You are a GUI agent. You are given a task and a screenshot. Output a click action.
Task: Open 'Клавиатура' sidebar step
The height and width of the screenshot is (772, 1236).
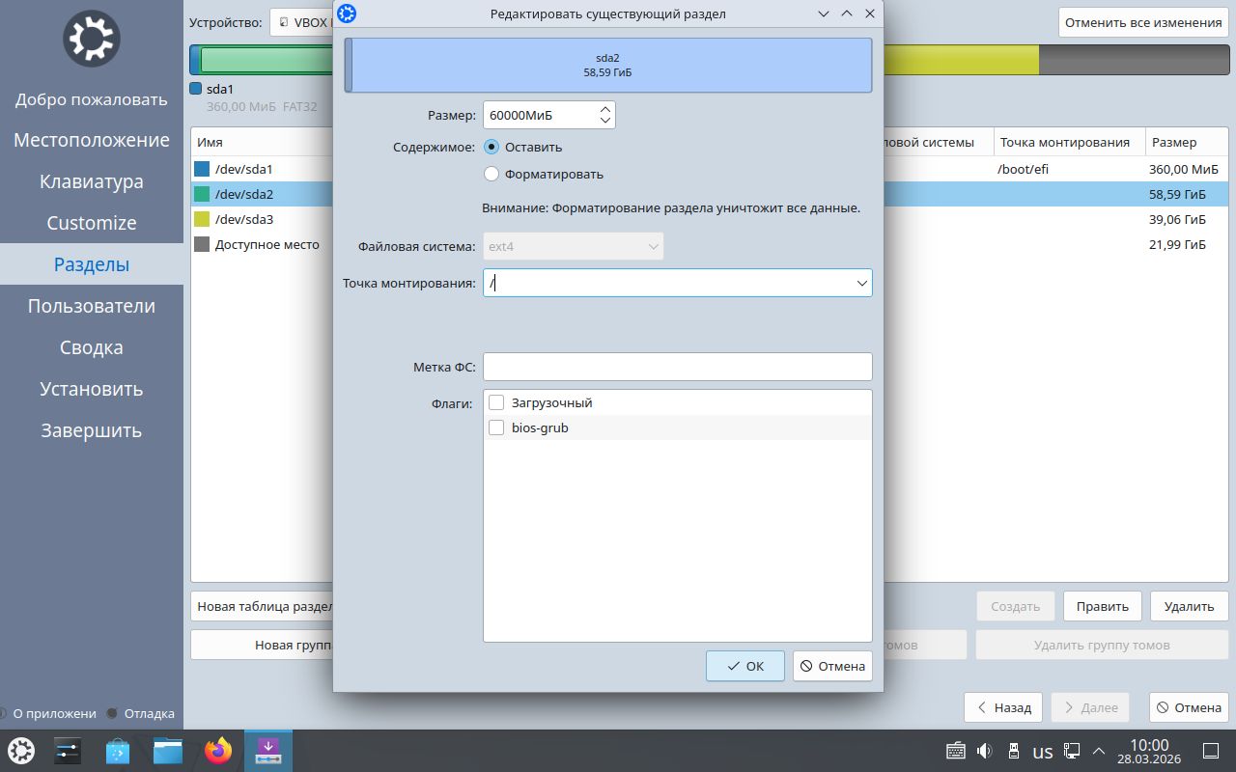(x=92, y=181)
